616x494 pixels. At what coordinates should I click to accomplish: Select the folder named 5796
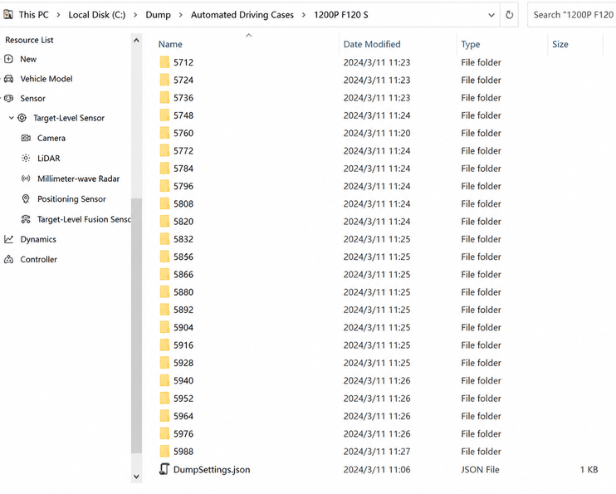[183, 186]
